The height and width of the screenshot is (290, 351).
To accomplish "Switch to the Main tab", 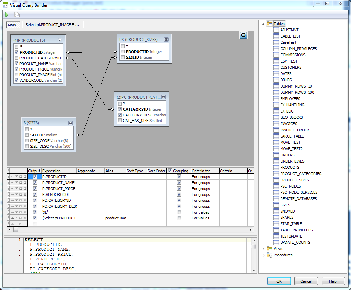I will tap(12, 25).
